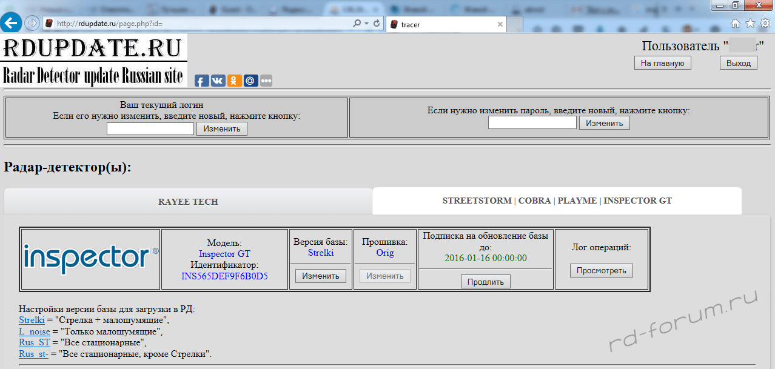Click 'Продлить' to extend subscription

tap(485, 282)
